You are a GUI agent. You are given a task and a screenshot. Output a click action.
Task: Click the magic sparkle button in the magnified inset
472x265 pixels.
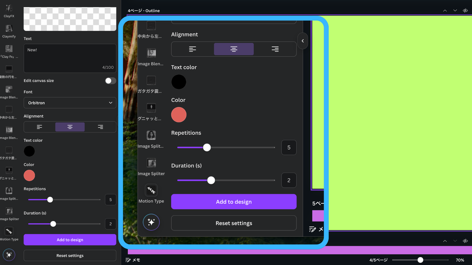coord(151,222)
